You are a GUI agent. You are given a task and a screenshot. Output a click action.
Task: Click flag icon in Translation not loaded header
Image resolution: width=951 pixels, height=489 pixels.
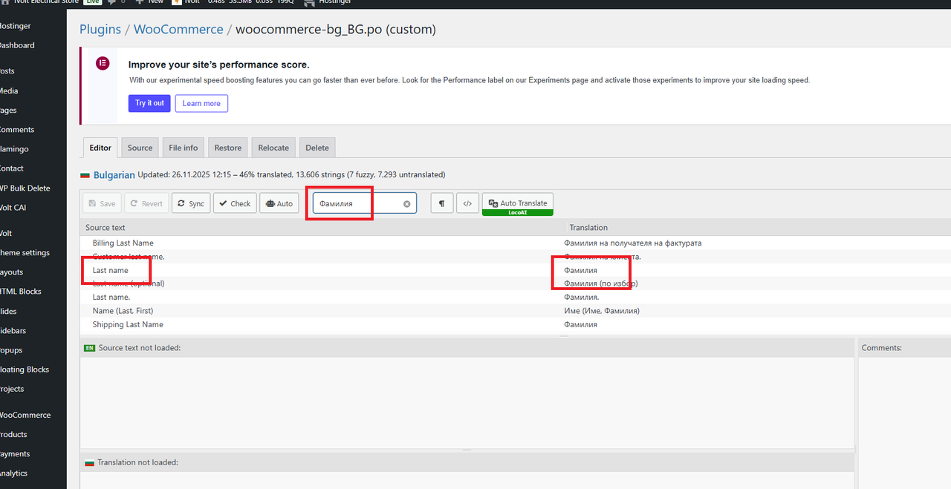[x=90, y=462]
